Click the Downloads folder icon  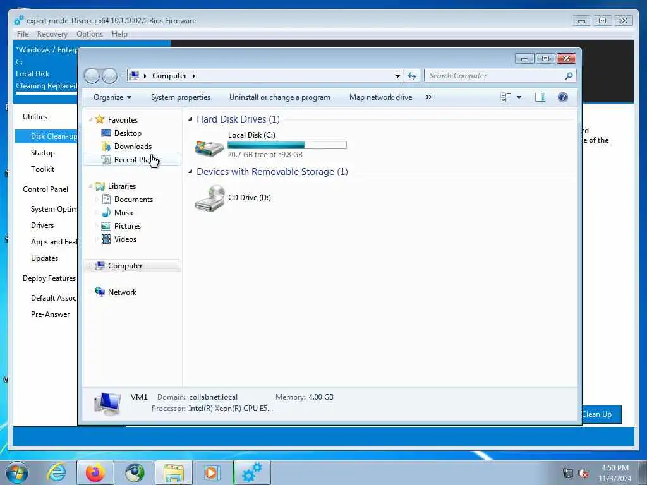tap(106, 147)
